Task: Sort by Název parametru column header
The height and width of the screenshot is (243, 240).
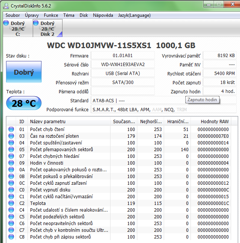Action: pos(69,122)
